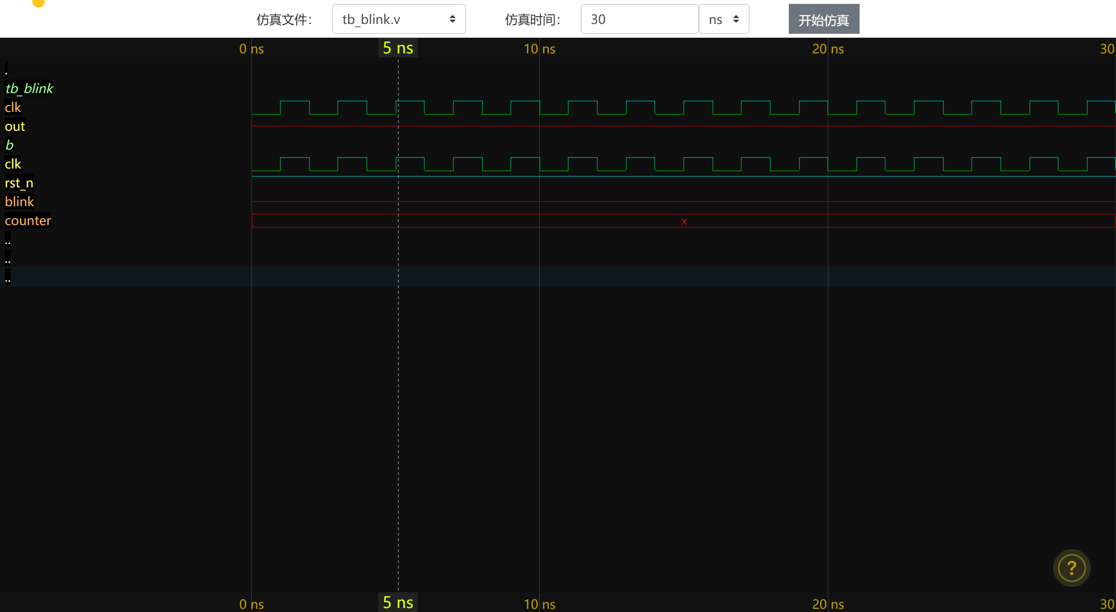This screenshot has width=1116, height=612.
Task: Open the help question mark icon
Action: coord(1072,568)
